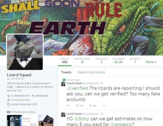This screenshot has height=126, width=163.
Task: Click the link icon beside lizardsquad.com
Action: pyautogui.click(x=8, y=100)
